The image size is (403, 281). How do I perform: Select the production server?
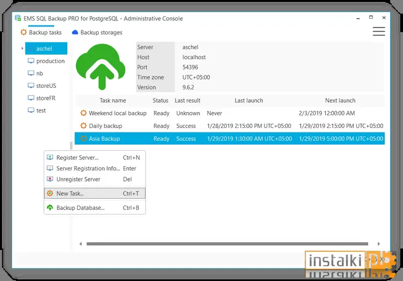pyautogui.click(x=46, y=61)
